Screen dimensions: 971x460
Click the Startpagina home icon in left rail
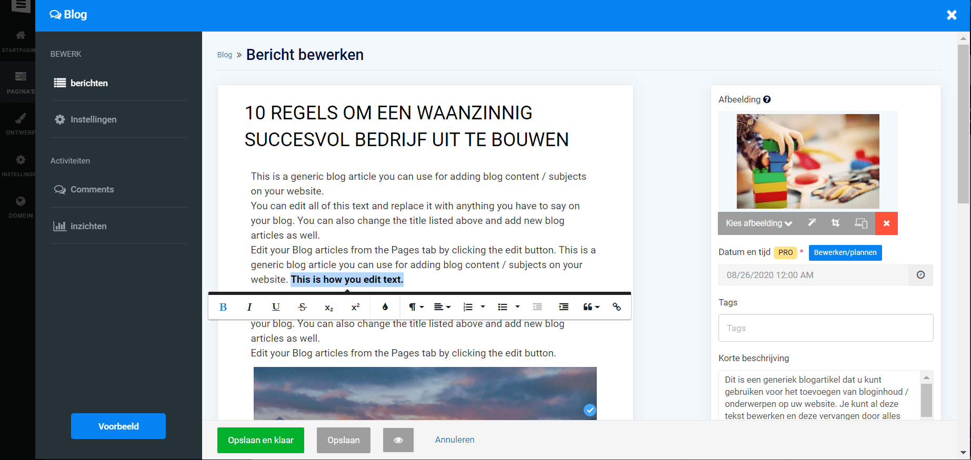(21, 36)
